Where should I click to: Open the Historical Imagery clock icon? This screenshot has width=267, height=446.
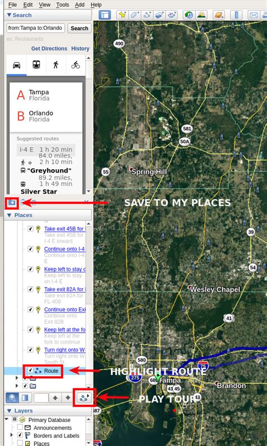(x=188, y=15)
